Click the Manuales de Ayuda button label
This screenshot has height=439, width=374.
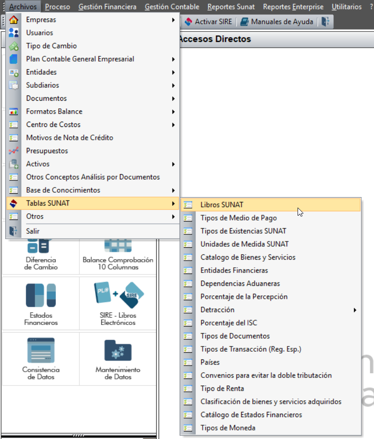pyautogui.click(x=282, y=21)
